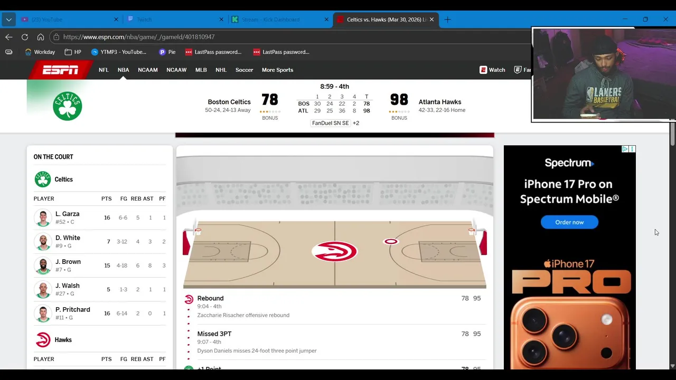Open the YTMP3 - YouTube bookmark
The image size is (676, 380).
coord(119,52)
